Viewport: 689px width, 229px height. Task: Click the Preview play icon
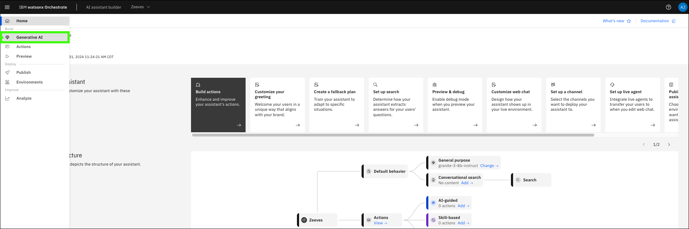click(8, 56)
